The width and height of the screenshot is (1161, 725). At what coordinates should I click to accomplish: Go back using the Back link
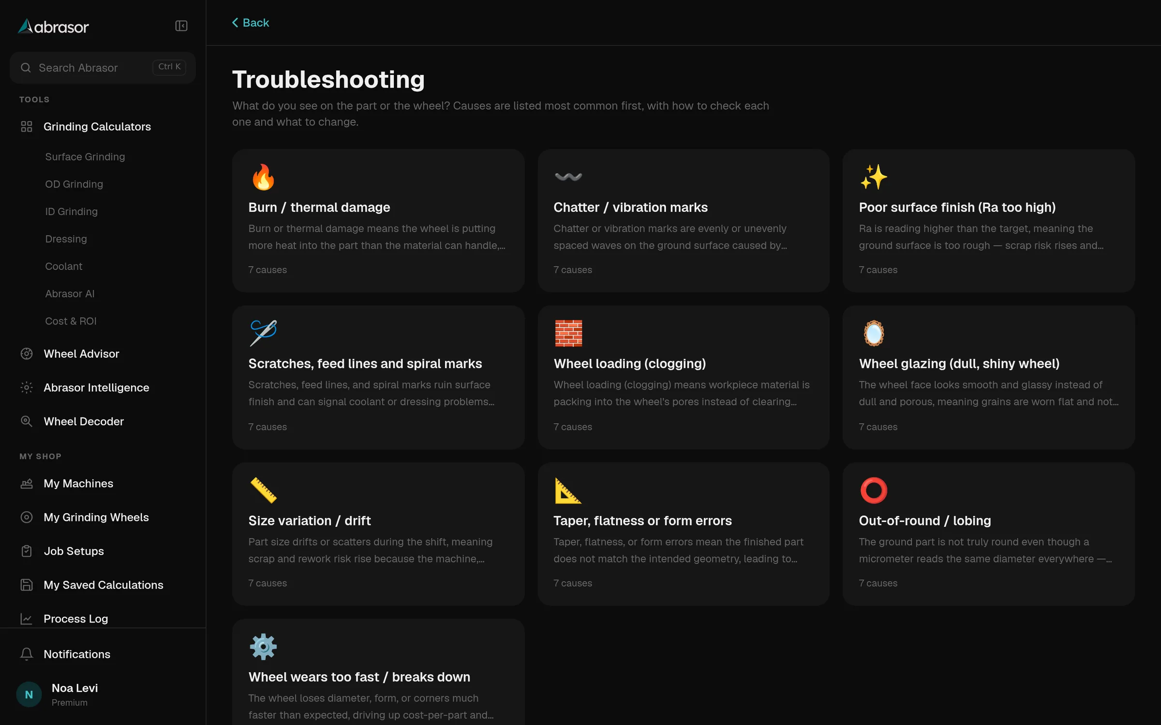point(251,23)
